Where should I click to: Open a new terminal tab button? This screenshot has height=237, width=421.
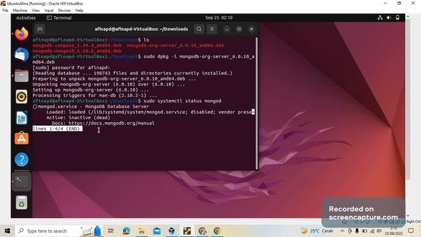[x=39, y=29]
